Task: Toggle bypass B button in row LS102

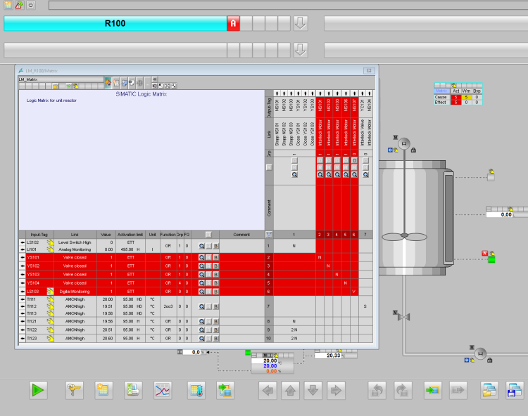Action: 216,246
